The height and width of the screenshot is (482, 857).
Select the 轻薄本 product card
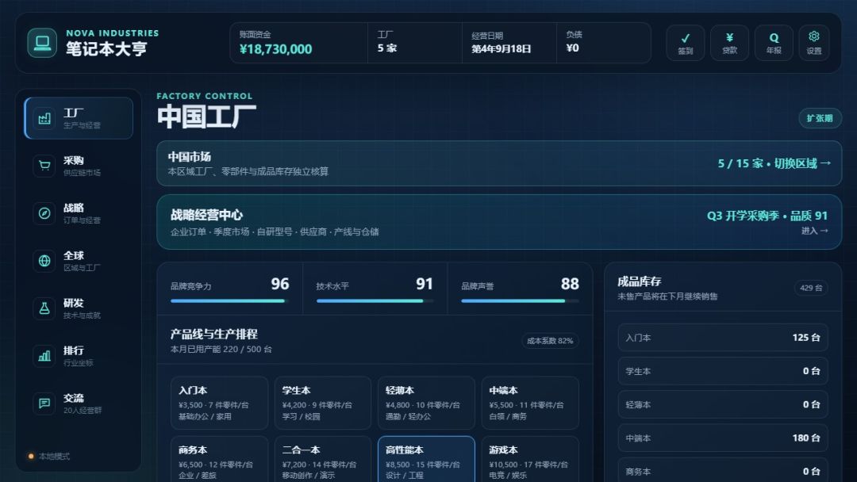[426, 403]
